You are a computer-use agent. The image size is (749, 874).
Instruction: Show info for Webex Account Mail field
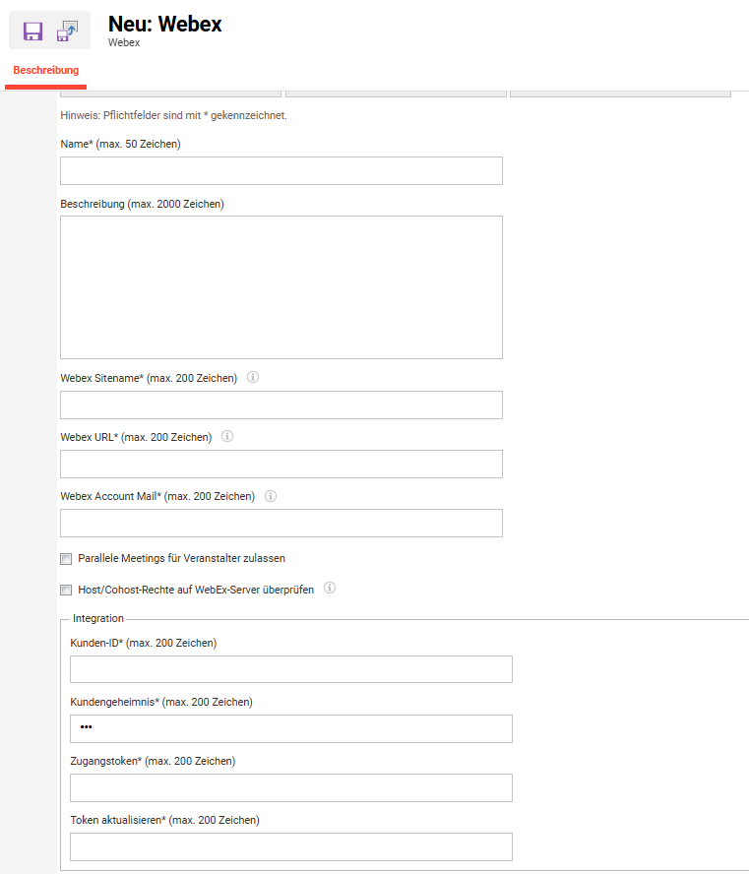click(x=271, y=496)
